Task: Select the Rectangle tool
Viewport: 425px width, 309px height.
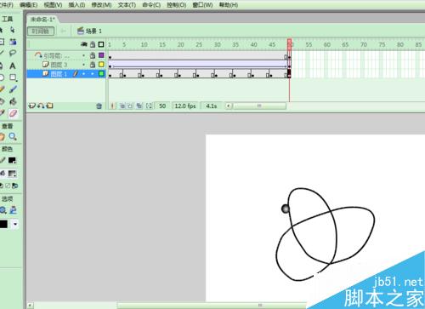Action: [x=13, y=77]
